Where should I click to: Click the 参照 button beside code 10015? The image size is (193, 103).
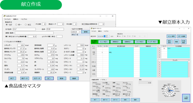click(86, 32)
